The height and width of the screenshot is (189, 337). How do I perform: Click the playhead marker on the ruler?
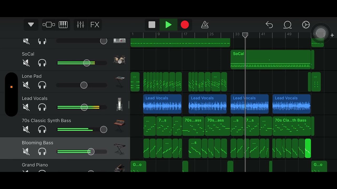245,35
